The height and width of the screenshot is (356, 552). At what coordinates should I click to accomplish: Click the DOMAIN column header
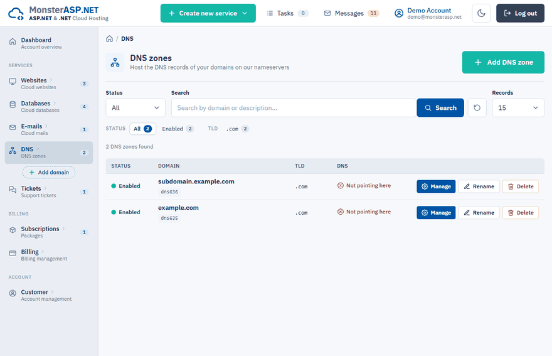point(169,166)
